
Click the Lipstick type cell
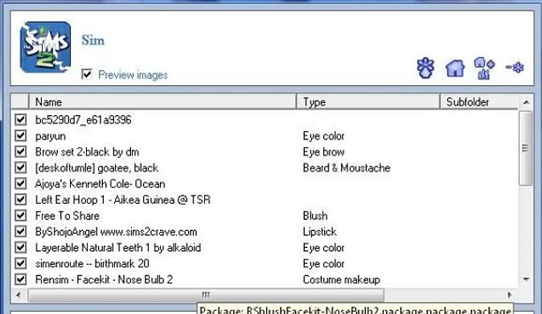click(x=320, y=232)
